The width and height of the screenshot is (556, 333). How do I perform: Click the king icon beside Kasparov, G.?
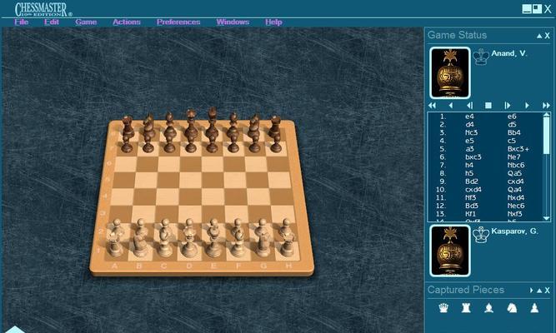point(481,235)
